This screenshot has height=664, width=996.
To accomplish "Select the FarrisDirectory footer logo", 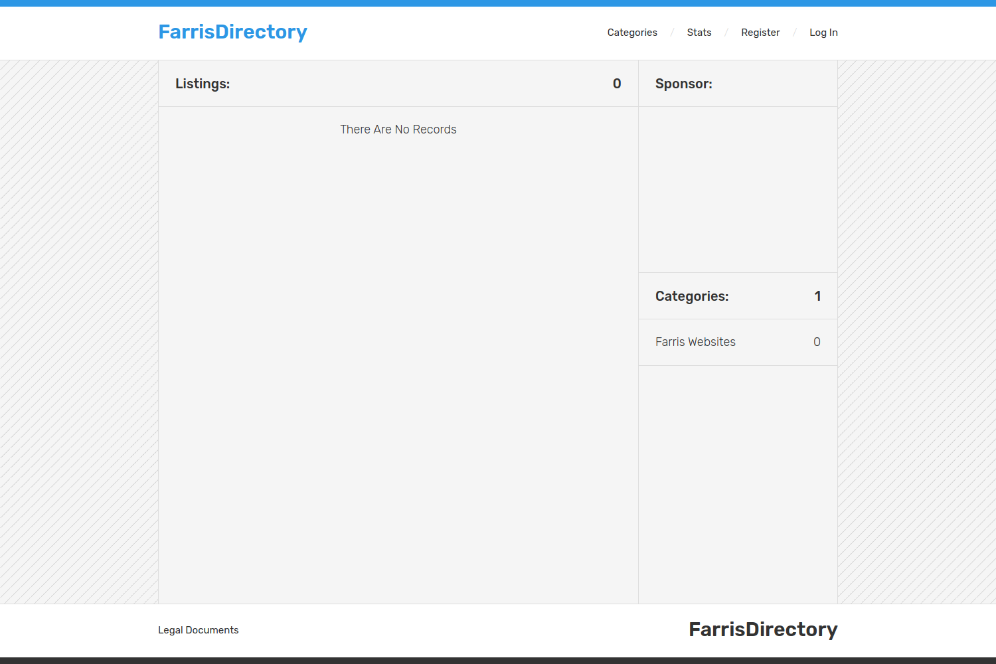I will (763, 629).
